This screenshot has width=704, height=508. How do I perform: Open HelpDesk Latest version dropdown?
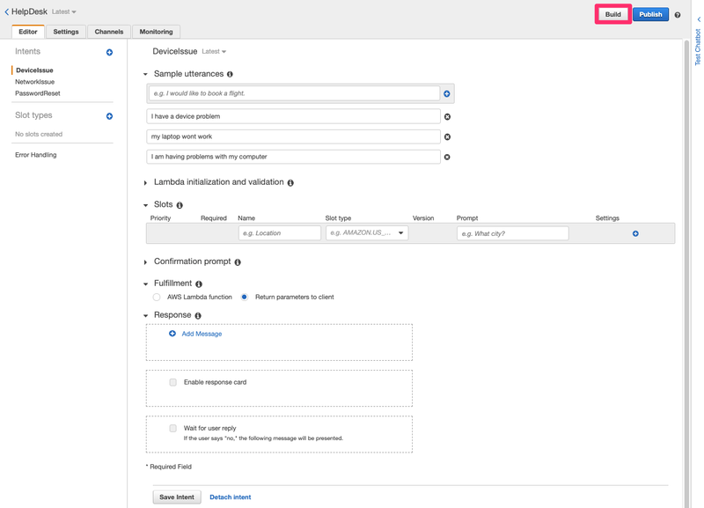click(x=63, y=12)
